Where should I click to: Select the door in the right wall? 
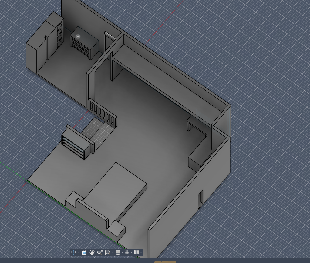(x=200, y=199)
